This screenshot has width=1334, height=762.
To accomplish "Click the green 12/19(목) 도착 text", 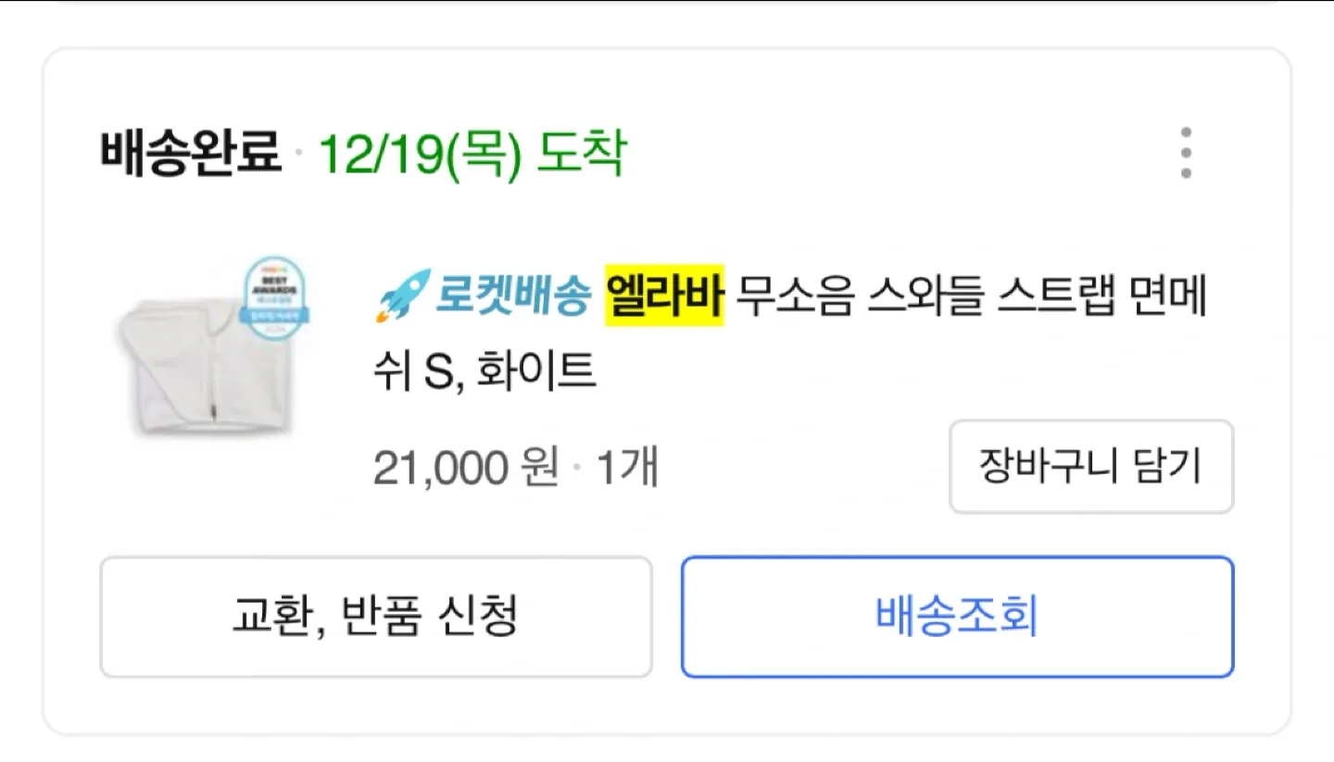I will click(x=472, y=154).
